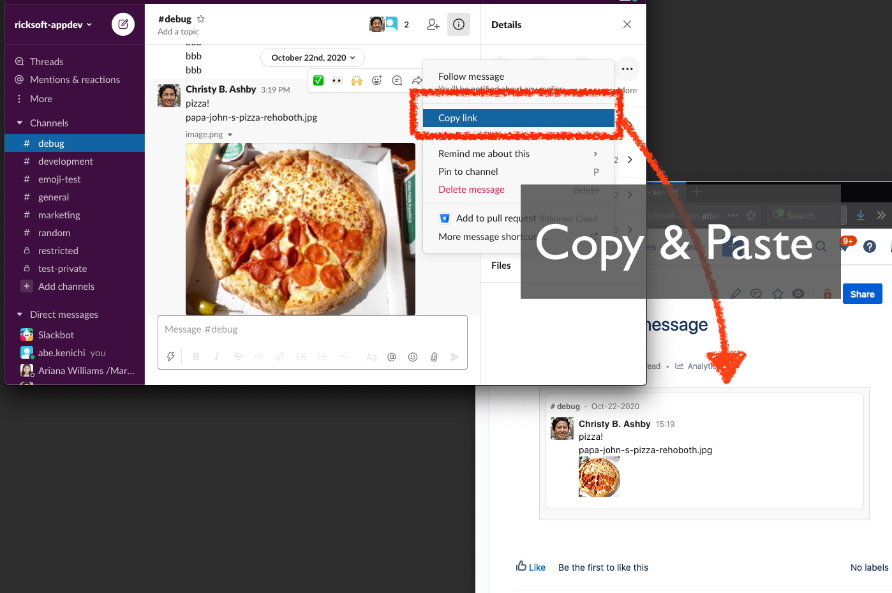The image size is (892, 593).
Task: Attach a file with paperclip icon
Action: pyautogui.click(x=434, y=357)
